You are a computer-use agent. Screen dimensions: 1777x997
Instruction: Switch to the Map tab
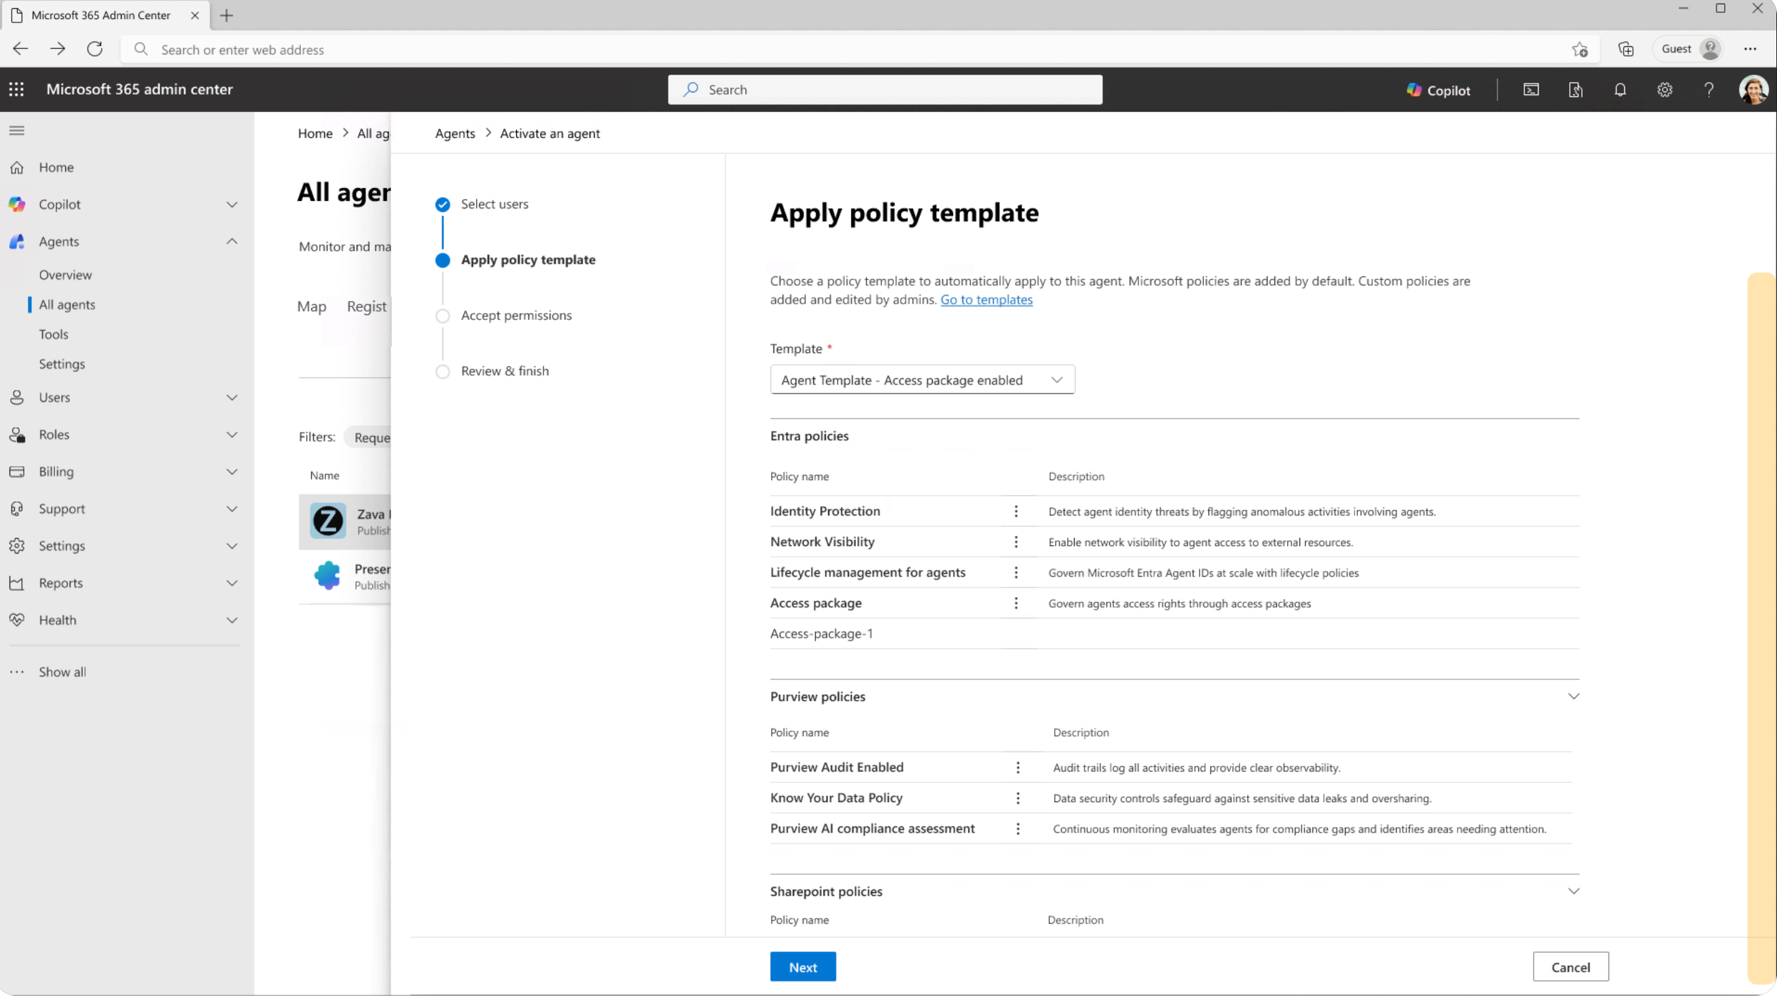(312, 306)
